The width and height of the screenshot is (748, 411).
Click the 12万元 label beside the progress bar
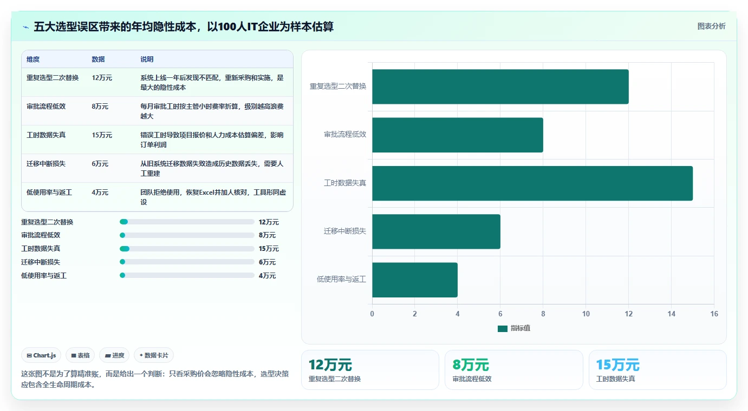[x=269, y=222]
